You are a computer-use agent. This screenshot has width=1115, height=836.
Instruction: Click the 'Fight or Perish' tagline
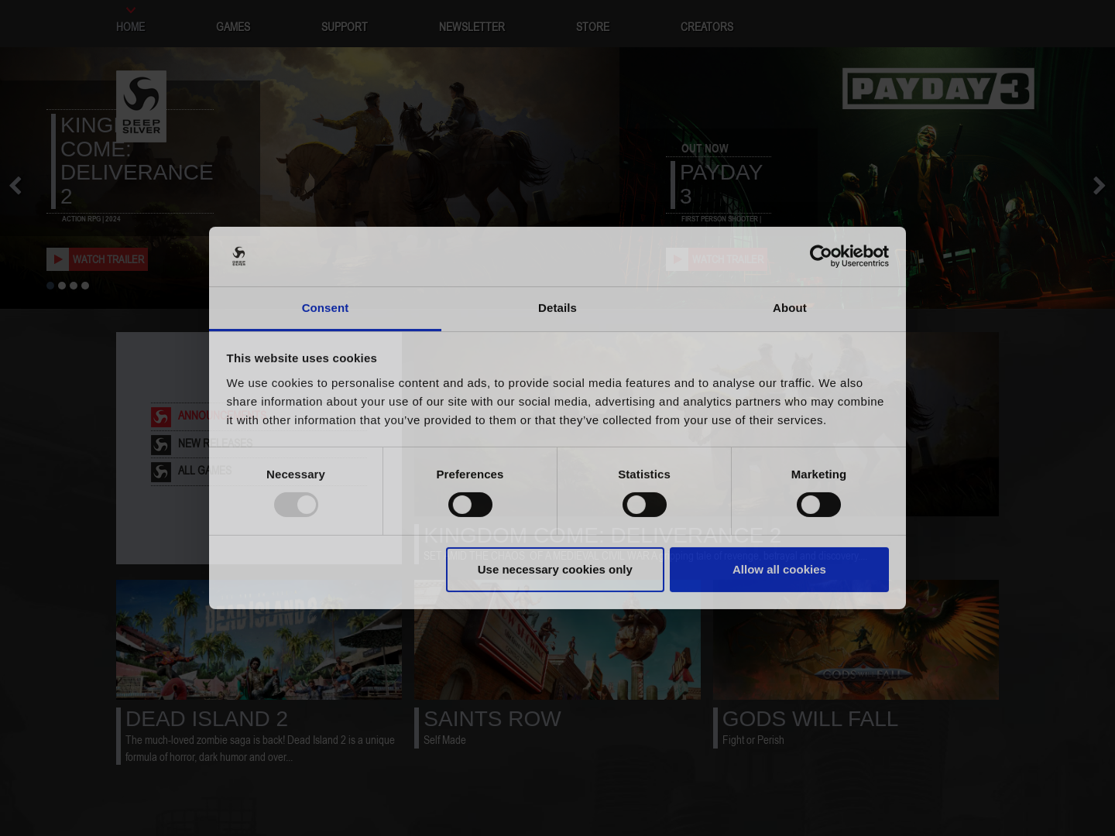[753, 740]
